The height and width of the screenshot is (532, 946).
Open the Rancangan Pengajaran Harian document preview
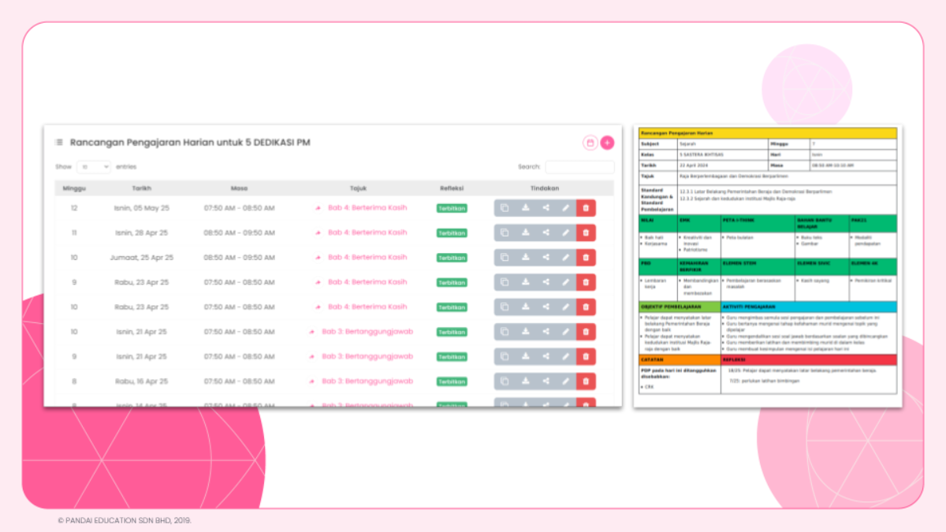768,266
